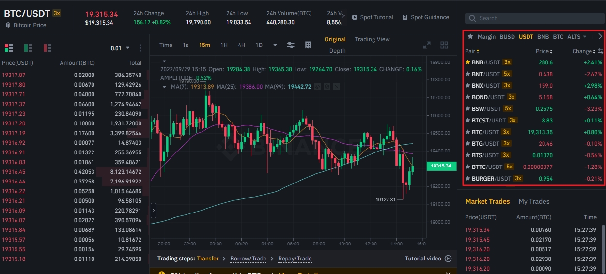Toggle favorite star for BNB/USDT
606x274 pixels.
(468, 62)
